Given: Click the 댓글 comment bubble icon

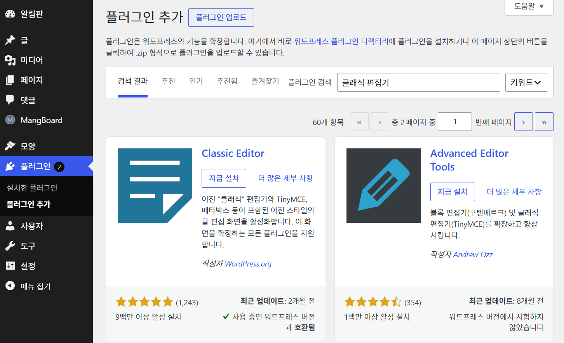Looking at the screenshot, I should point(10,100).
